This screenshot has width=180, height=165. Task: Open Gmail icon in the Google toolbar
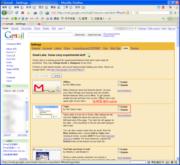coord(31,18)
